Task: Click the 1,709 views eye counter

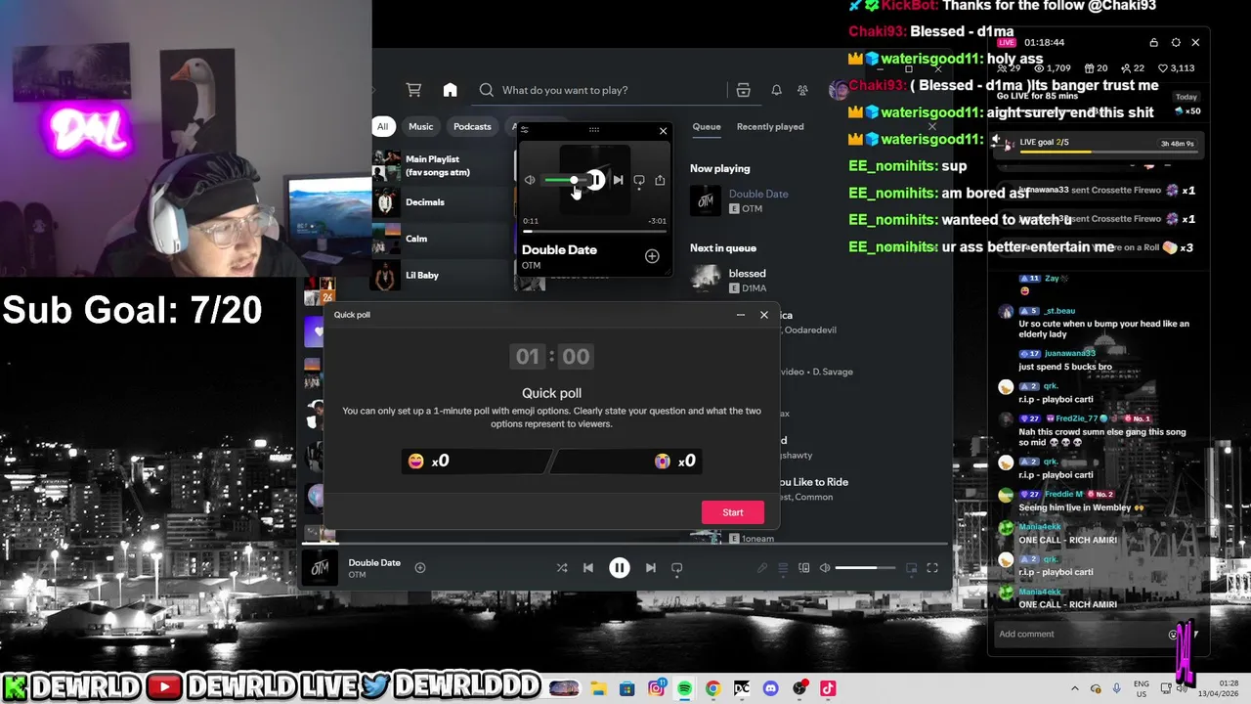Action: point(1052,67)
